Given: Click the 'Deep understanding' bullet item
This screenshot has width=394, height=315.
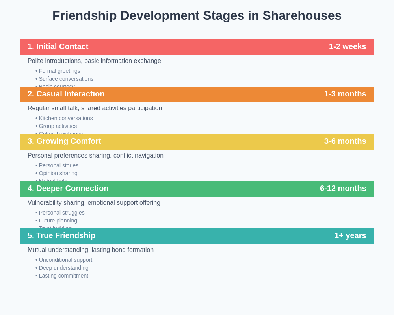Looking at the screenshot, I should [x=63, y=268].
